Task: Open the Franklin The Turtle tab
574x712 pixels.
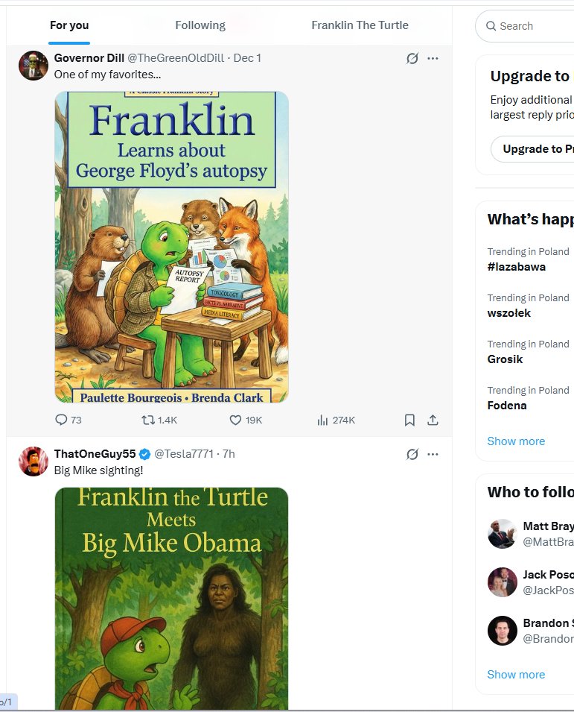Action: tap(360, 25)
